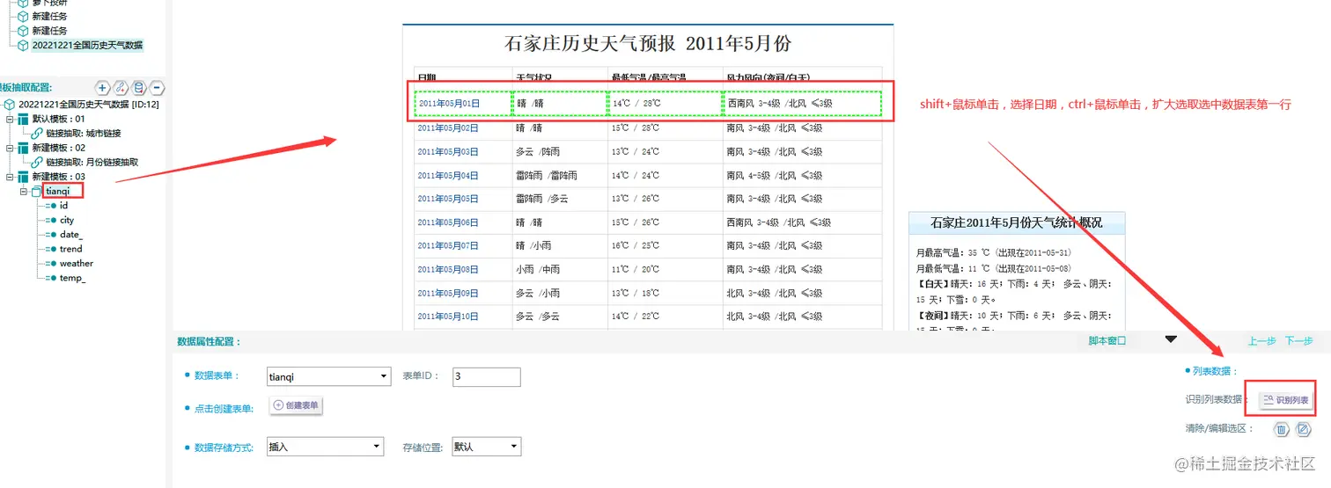The width and height of the screenshot is (1331, 488).
Task: Click the trash icon to clear selection
Action: [x=1282, y=430]
